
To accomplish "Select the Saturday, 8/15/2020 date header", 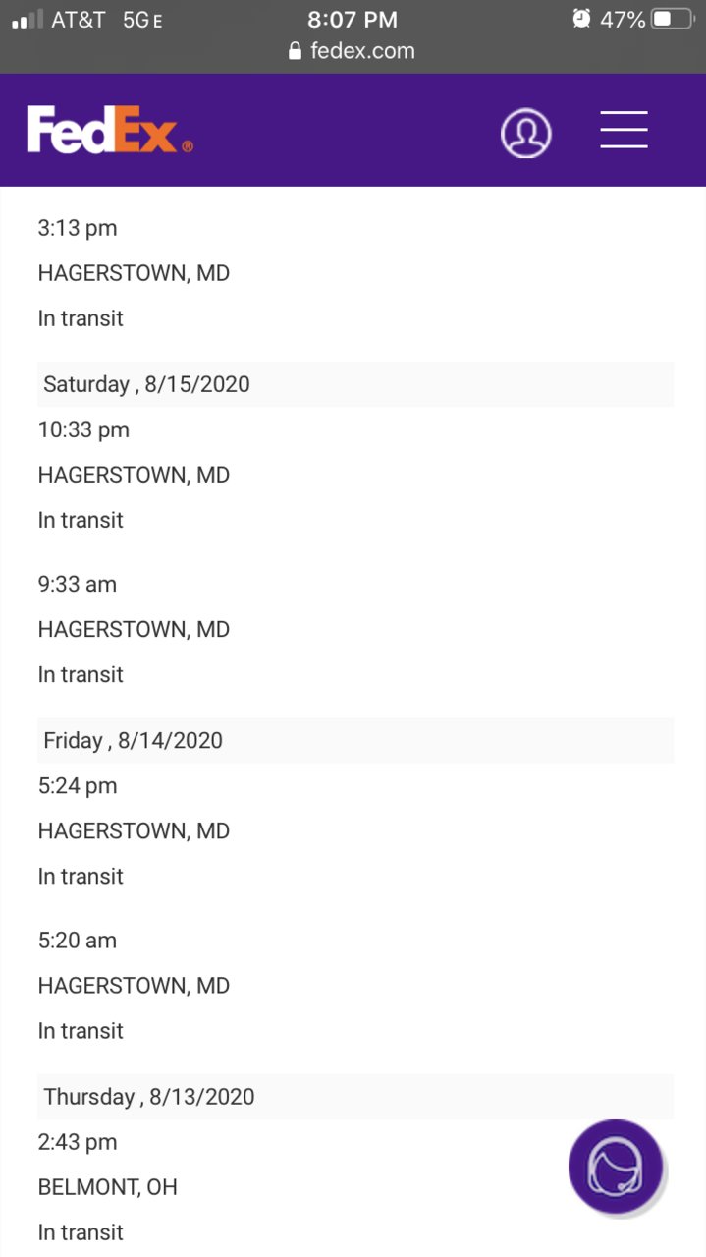I will coord(355,384).
